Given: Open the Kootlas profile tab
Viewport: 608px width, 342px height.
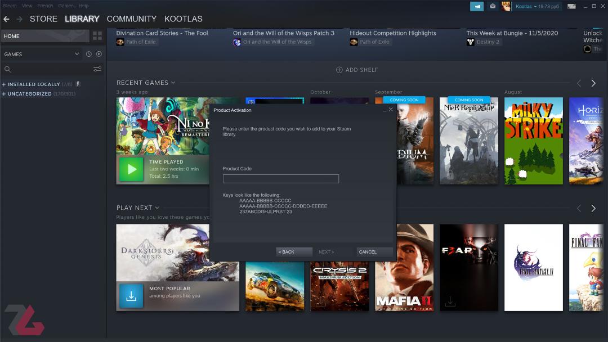Looking at the screenshot, I should [x=184, y=19].
